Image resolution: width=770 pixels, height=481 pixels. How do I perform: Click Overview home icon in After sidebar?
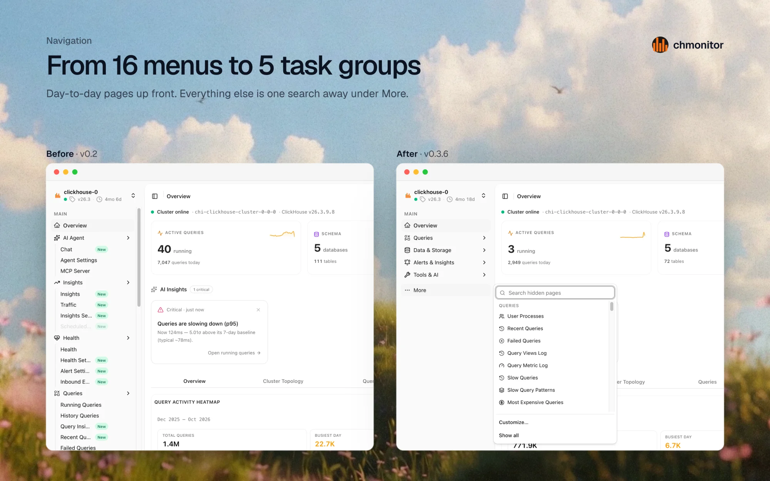(x=407, y=225)
